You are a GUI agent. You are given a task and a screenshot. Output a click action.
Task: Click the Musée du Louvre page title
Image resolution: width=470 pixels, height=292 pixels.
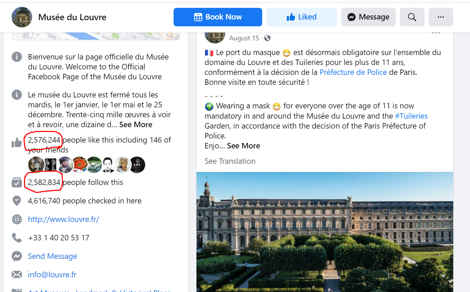tap(72, 17)
